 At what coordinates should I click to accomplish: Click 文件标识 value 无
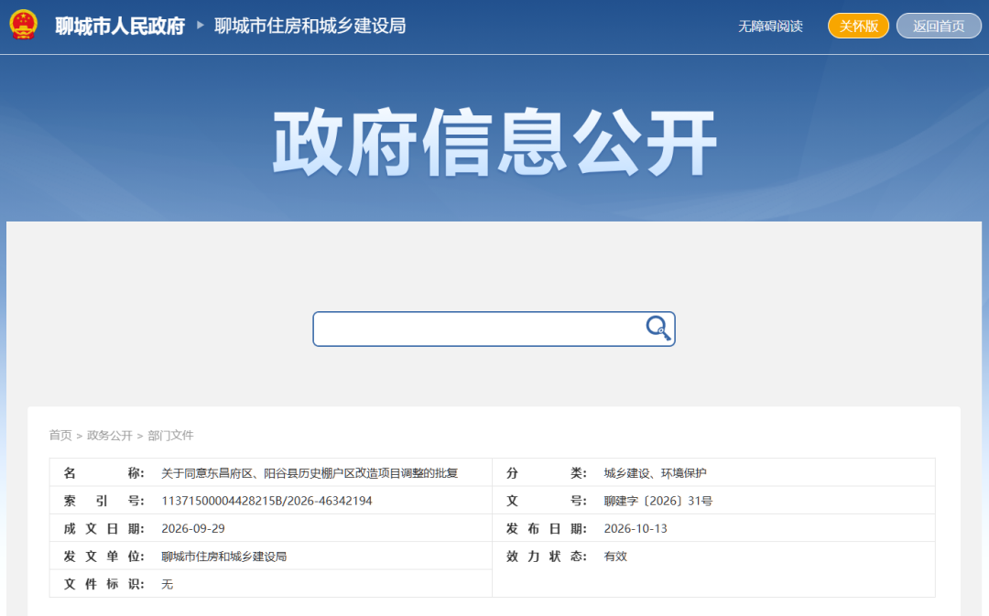pos(168,584)
